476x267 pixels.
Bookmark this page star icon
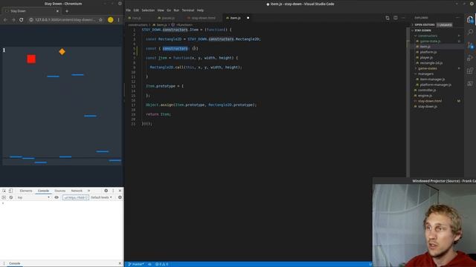101,20
